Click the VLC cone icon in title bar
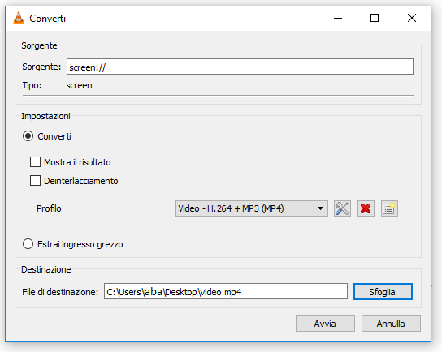The image size is (442, 352). pyautogui.click(x=19, y=19)
